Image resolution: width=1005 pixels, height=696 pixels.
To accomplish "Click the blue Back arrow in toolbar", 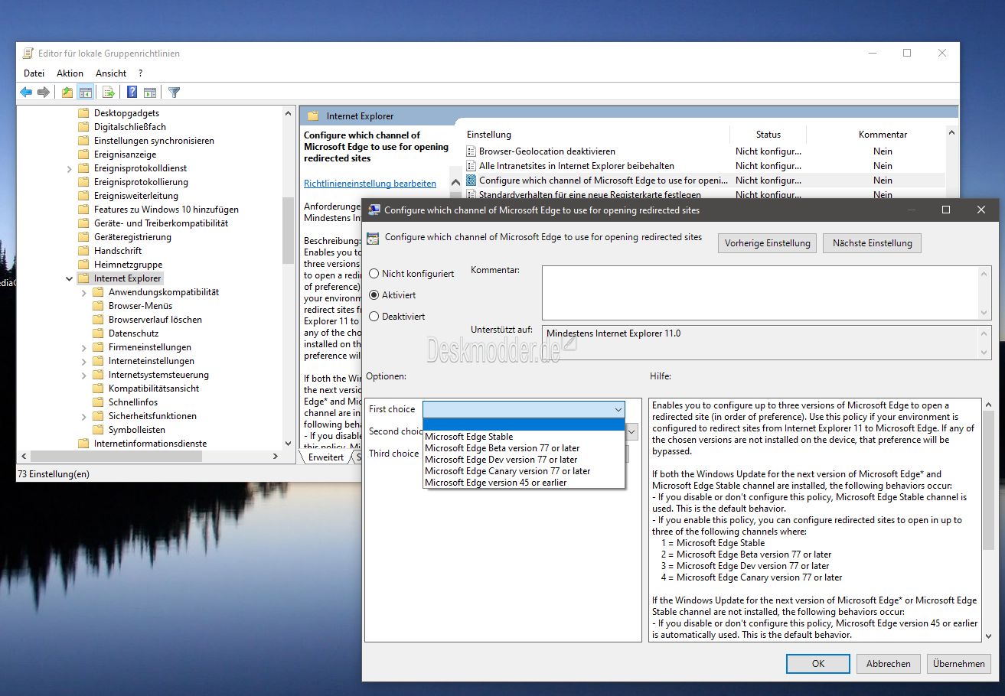I will (26, 93).
